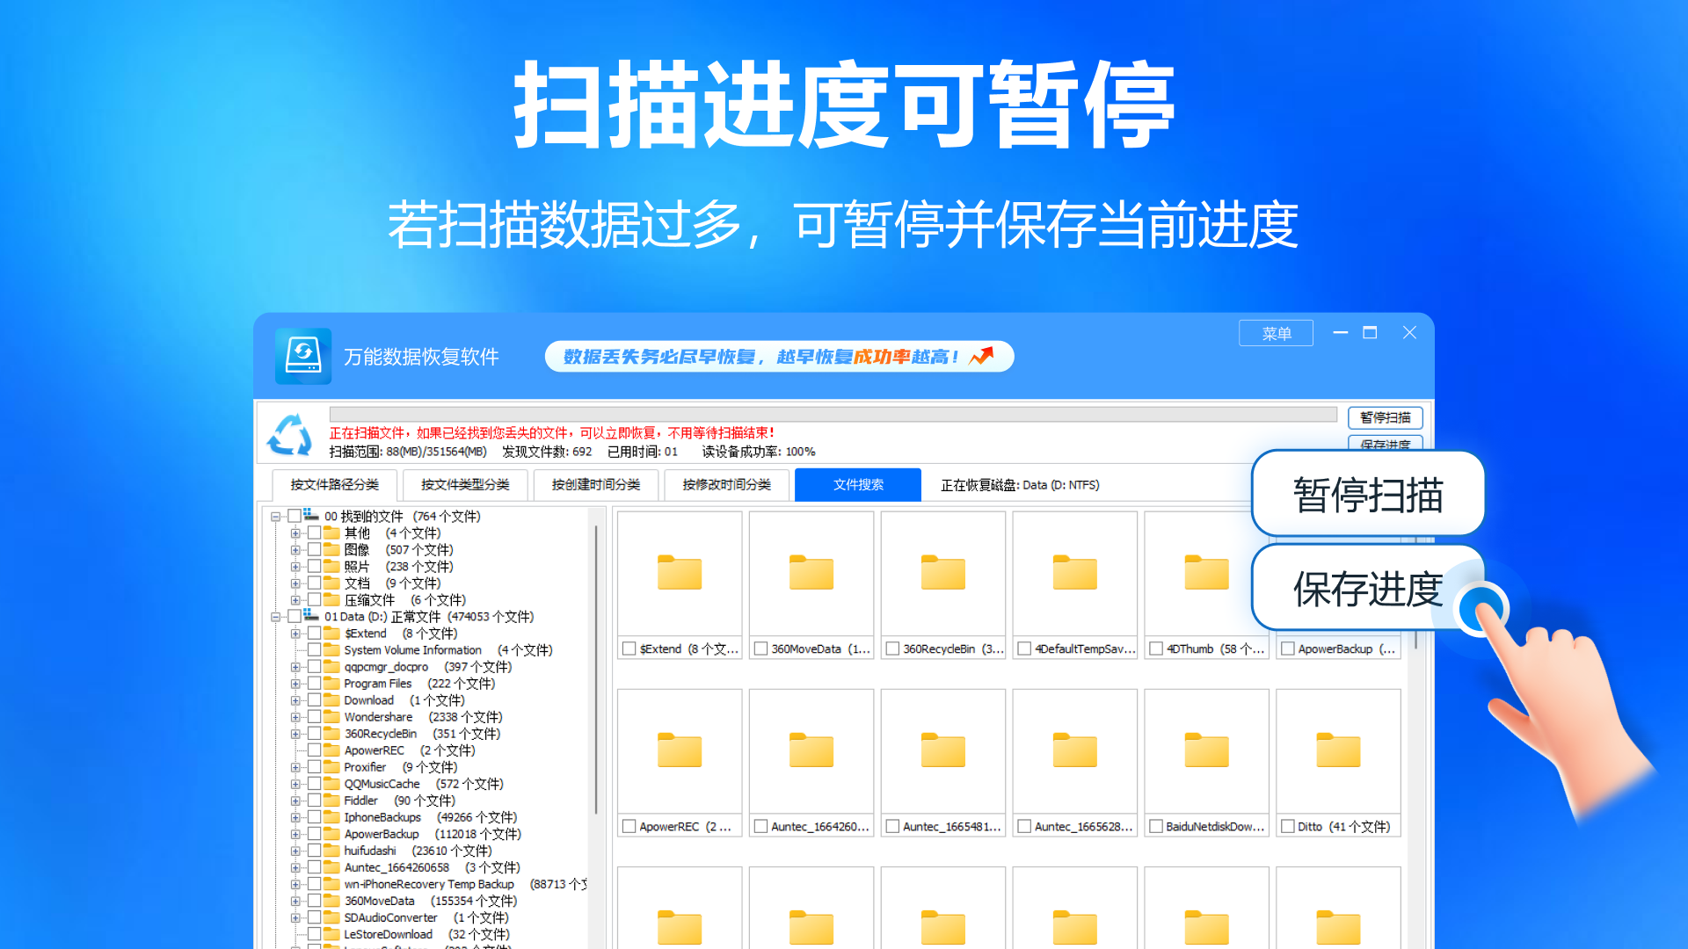Check the 00 找到的文件 root checkbox
Screen dimensions: 1688x949
tap(294, 516)
